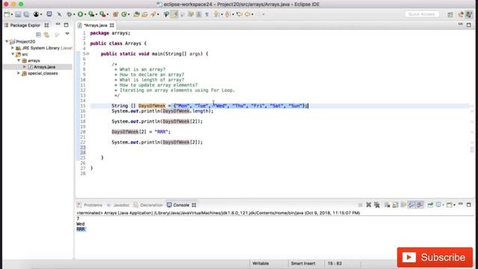Viewport: 478px width, 269px height.
Task: Toggle Show Console on standard error
Action: (x=420, y=205)
